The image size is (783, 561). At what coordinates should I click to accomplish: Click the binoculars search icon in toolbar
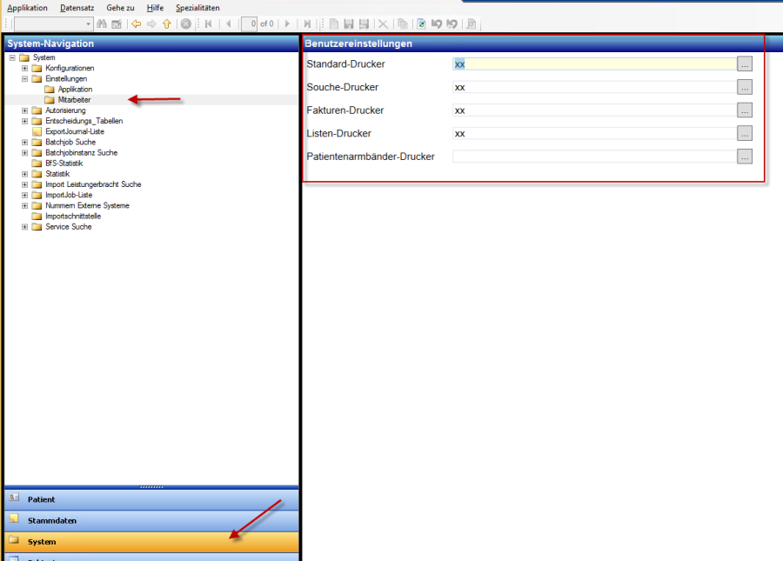pos(102,23)
